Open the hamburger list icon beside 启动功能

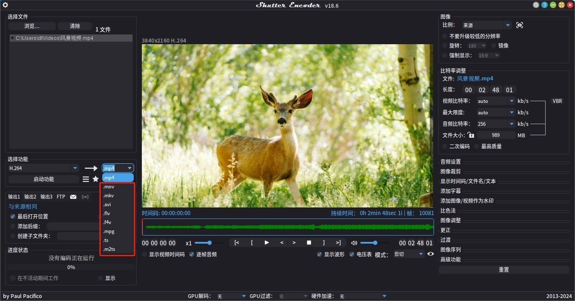tap(86, 179)
